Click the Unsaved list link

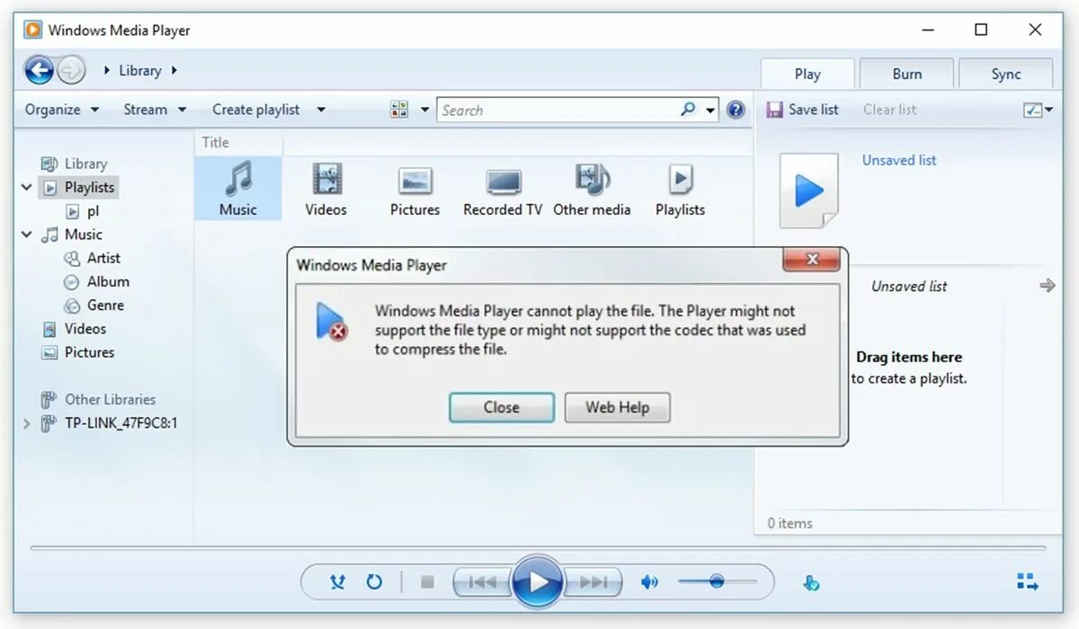(x=899, y=160)
